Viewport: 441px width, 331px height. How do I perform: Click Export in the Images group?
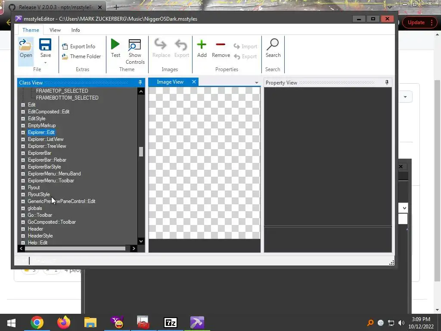pos(181,48)
